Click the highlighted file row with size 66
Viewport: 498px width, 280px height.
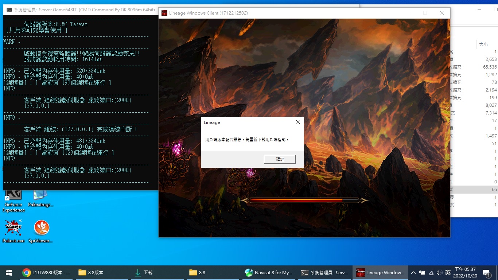pyautogui.click(x=474, y=190)
